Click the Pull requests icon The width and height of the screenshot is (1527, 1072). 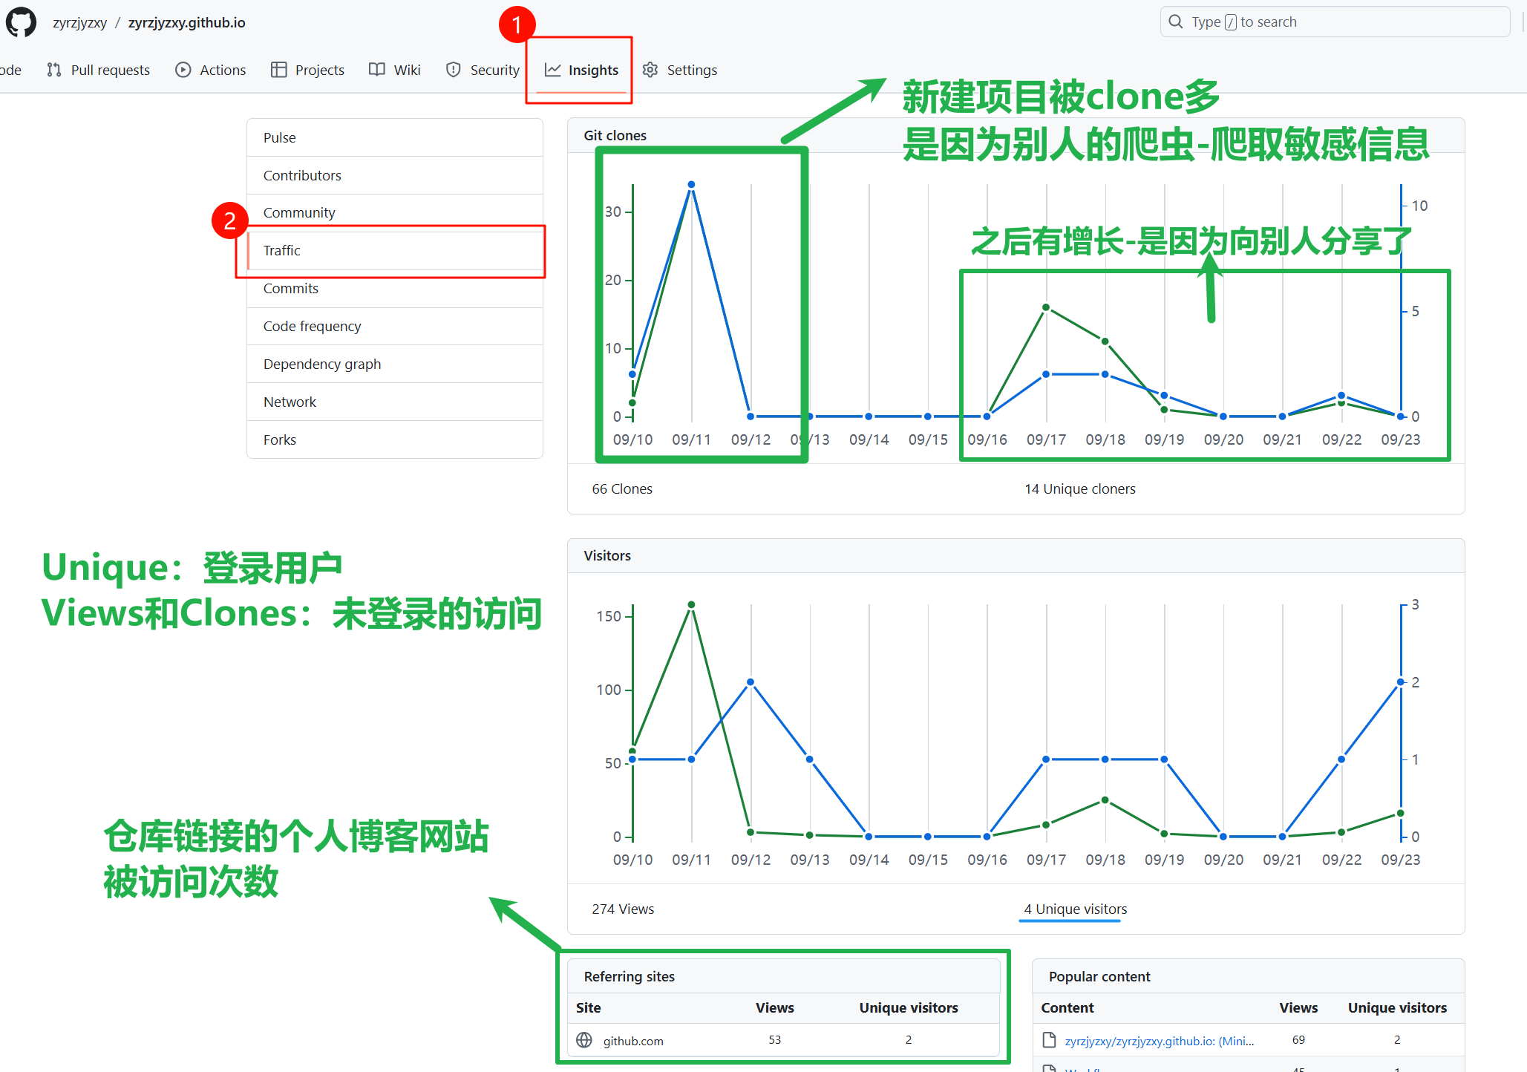pos(53,70)
